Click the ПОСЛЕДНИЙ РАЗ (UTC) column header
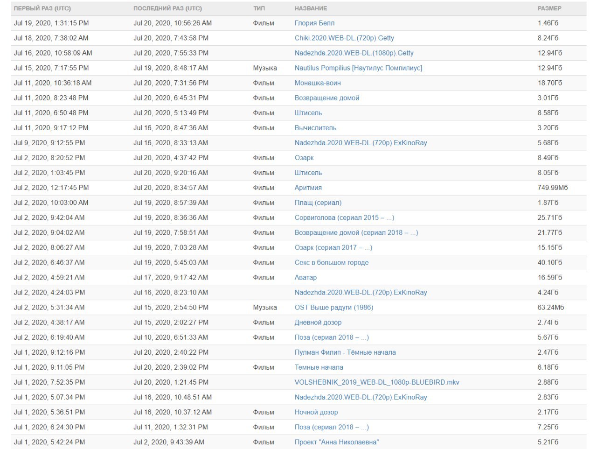 (168, 8)
